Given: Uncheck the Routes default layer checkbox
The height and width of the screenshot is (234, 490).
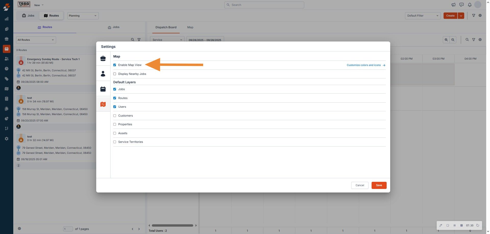Looking at the screenshot, I should [115, 98].
